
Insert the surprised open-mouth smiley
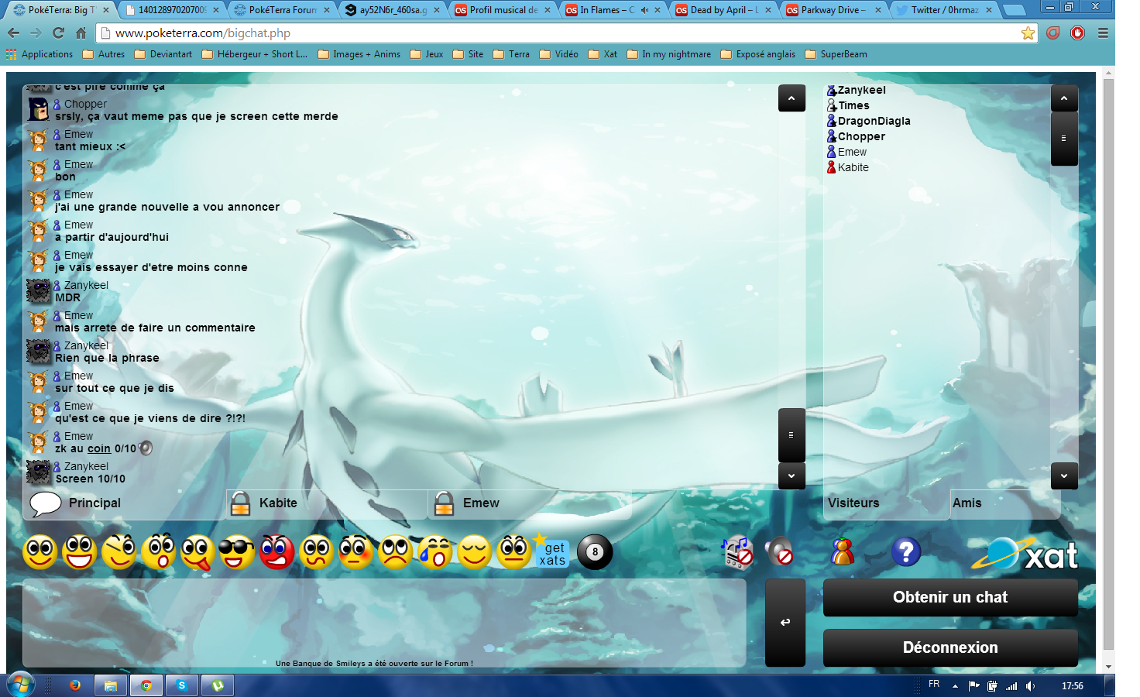coord(159,552)
